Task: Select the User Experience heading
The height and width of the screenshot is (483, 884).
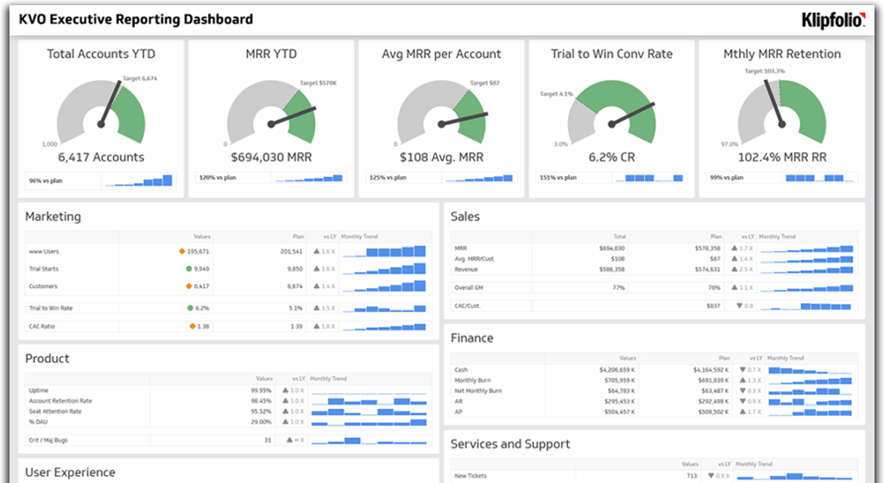Action: [70, 473]
